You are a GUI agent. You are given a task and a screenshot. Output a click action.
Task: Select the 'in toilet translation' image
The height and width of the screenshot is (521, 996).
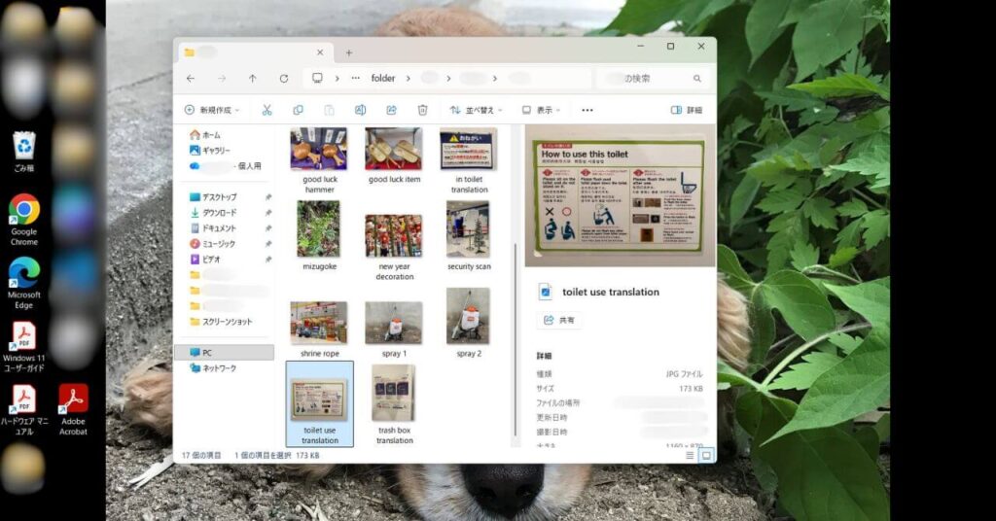tap(469, 160)
